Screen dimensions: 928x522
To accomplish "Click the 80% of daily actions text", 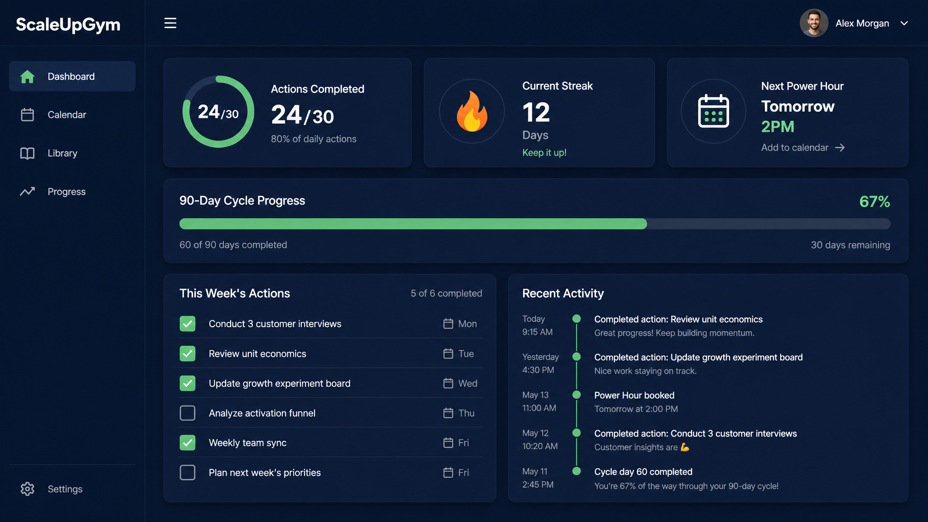I will coord(314,139).
